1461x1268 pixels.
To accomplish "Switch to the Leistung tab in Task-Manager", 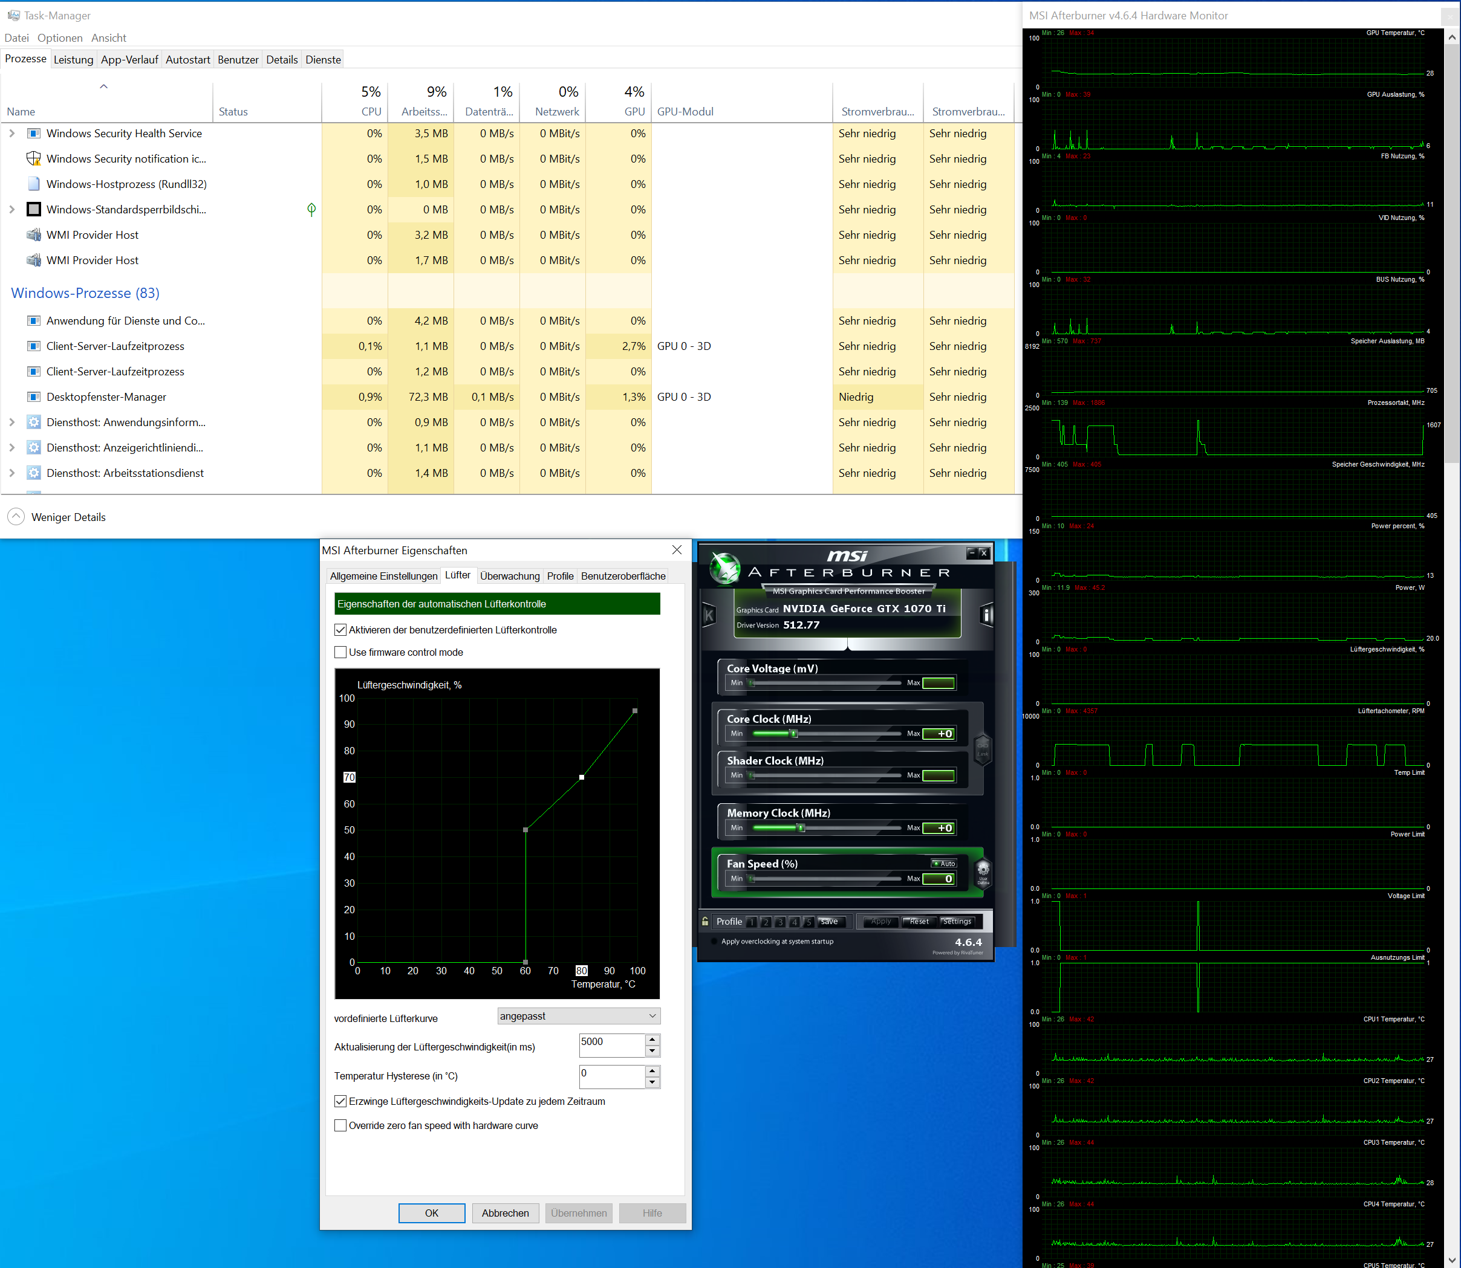I will 73,59.
